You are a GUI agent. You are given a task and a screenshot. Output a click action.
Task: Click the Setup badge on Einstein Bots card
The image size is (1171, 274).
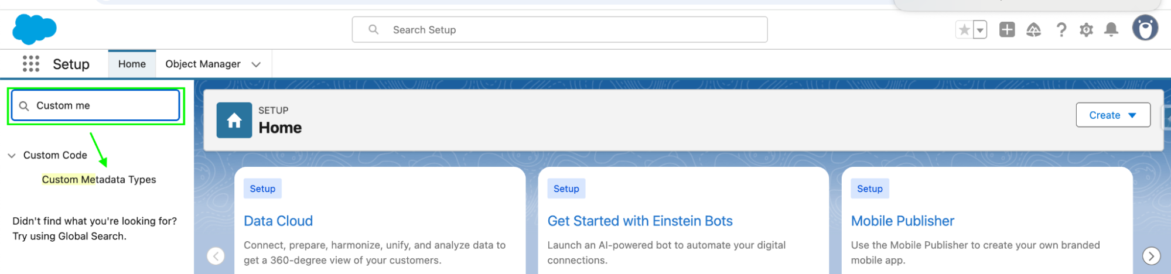point(566,189)
